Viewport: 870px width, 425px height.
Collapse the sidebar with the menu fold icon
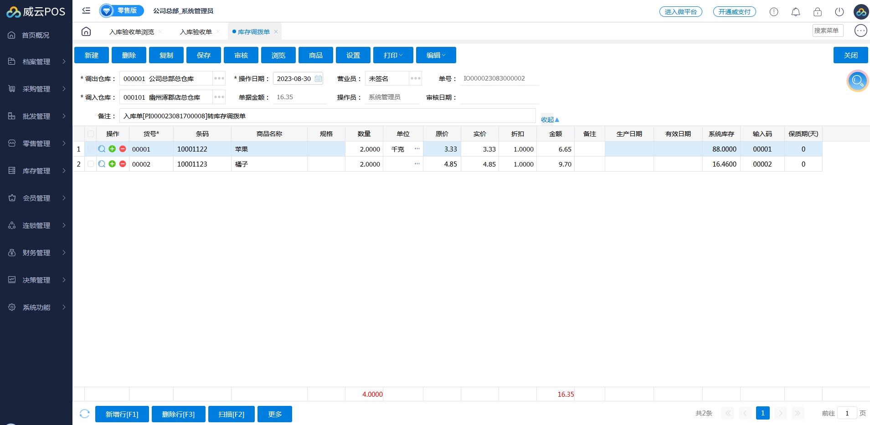coord(86,10)
